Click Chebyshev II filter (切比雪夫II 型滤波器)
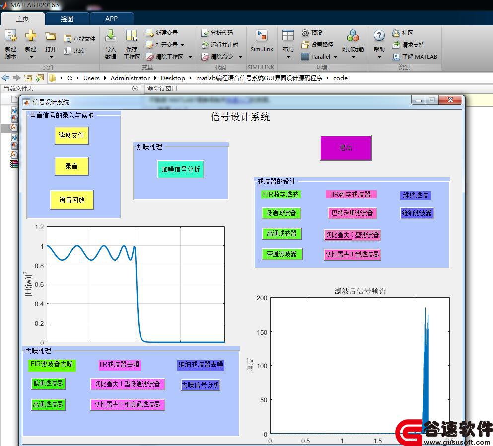Viewport: 493px width, 446px height. click(x=352, y=254)
